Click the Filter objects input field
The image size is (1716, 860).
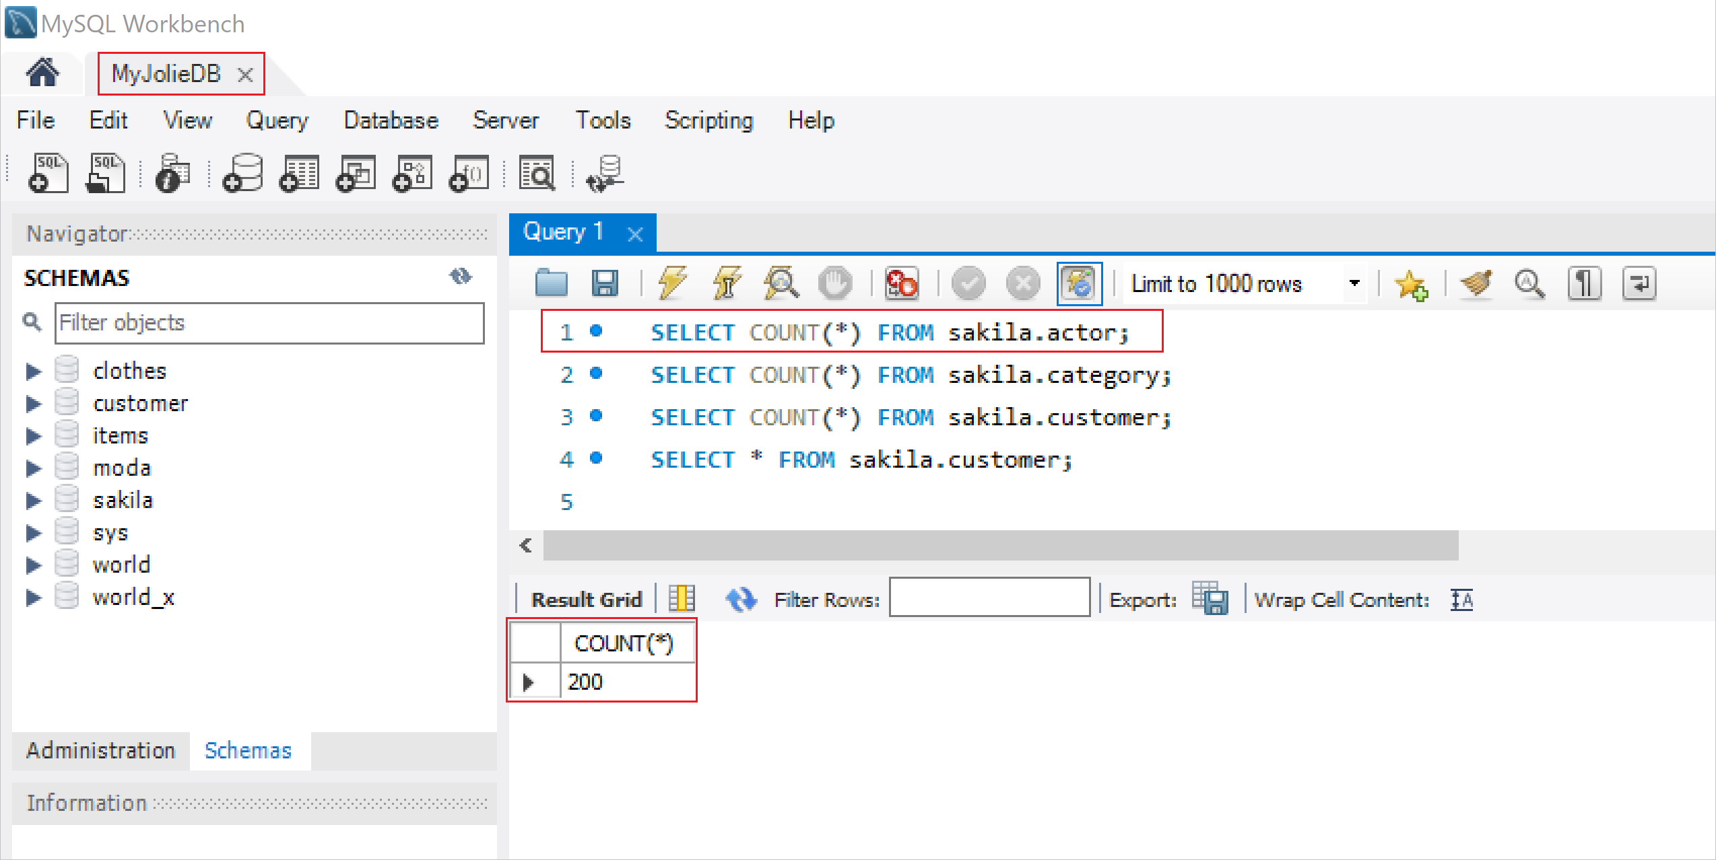pos(268,322)
